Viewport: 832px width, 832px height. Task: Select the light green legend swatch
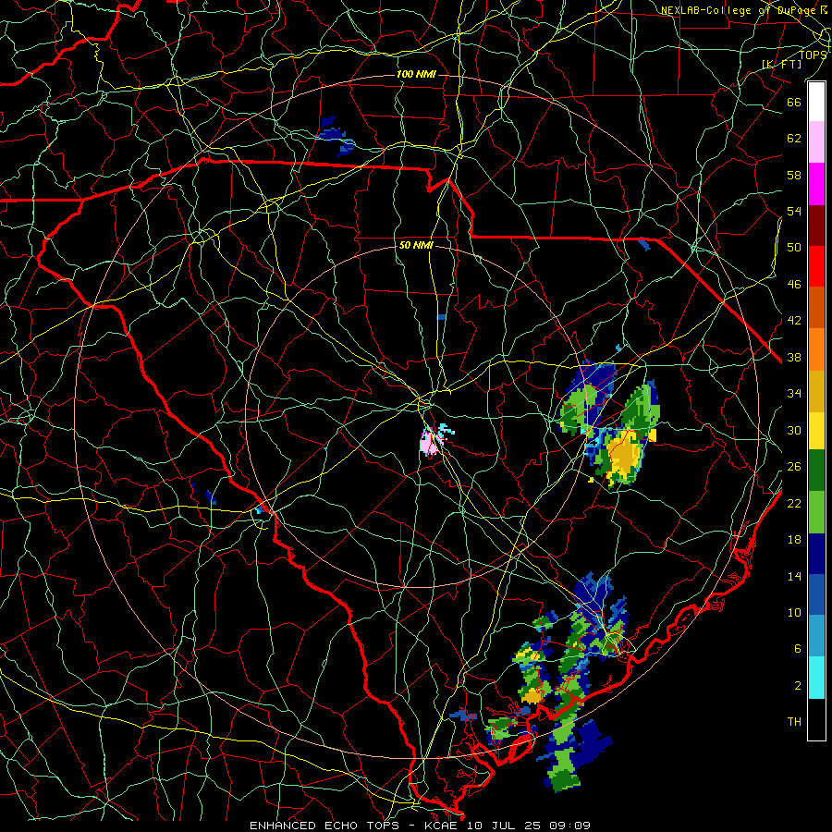tap(816, 512)
